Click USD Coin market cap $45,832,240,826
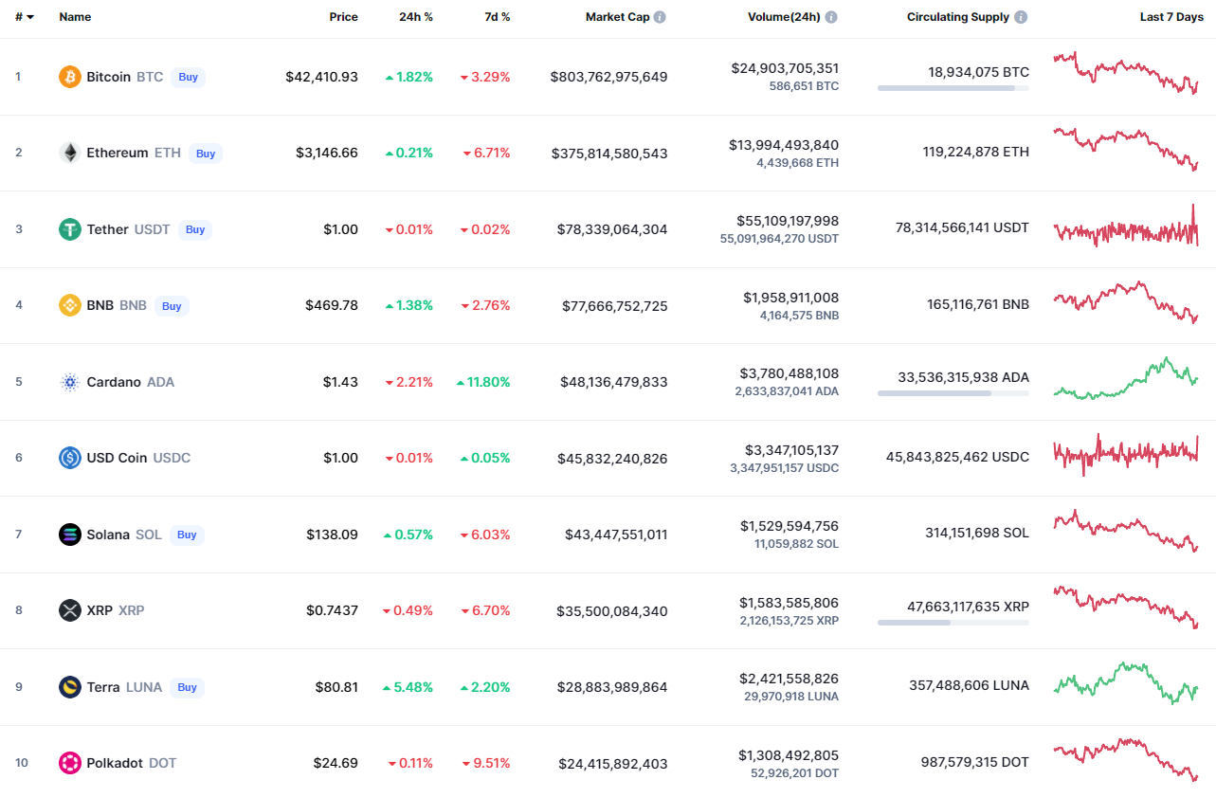 pos(612,459)
